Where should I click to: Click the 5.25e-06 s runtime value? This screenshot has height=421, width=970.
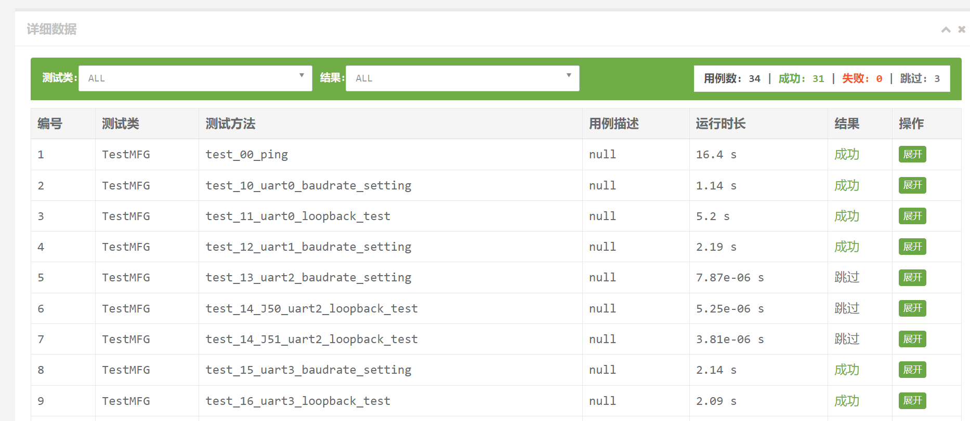pyautogui.click(x=730, y=309)
